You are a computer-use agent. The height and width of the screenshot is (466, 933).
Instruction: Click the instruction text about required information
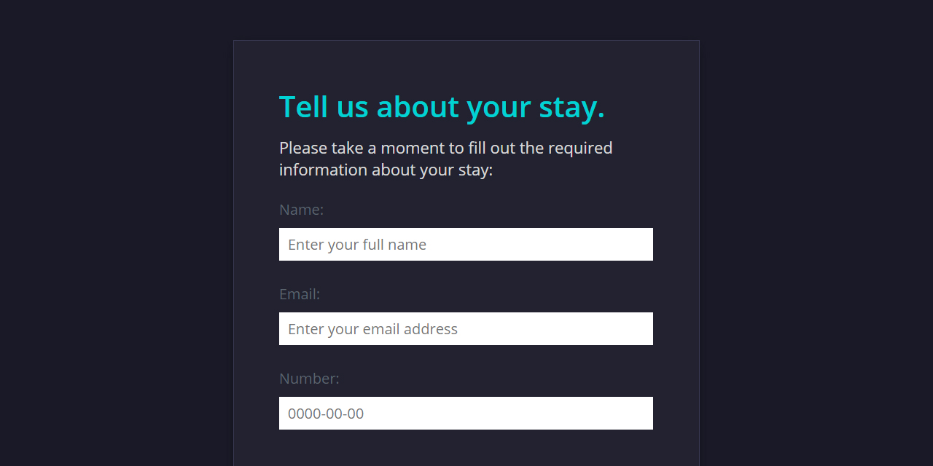tap(445, 158)
